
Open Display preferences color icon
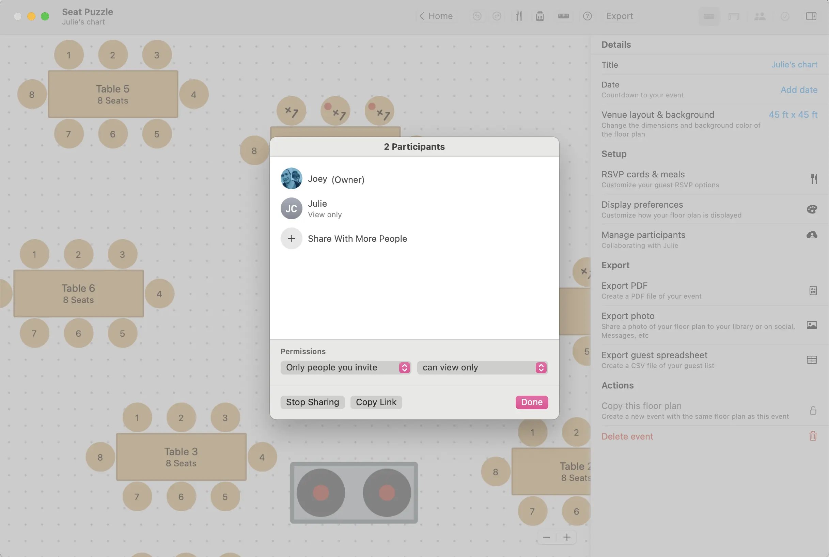pos(812,209)
